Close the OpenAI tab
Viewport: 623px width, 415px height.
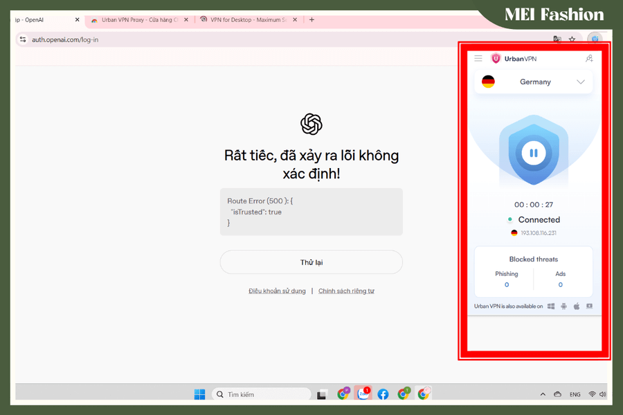pos(77,20)
